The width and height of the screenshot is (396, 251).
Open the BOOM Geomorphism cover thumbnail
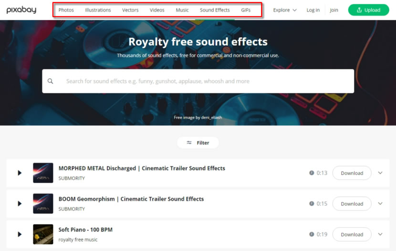click(43, 204)
